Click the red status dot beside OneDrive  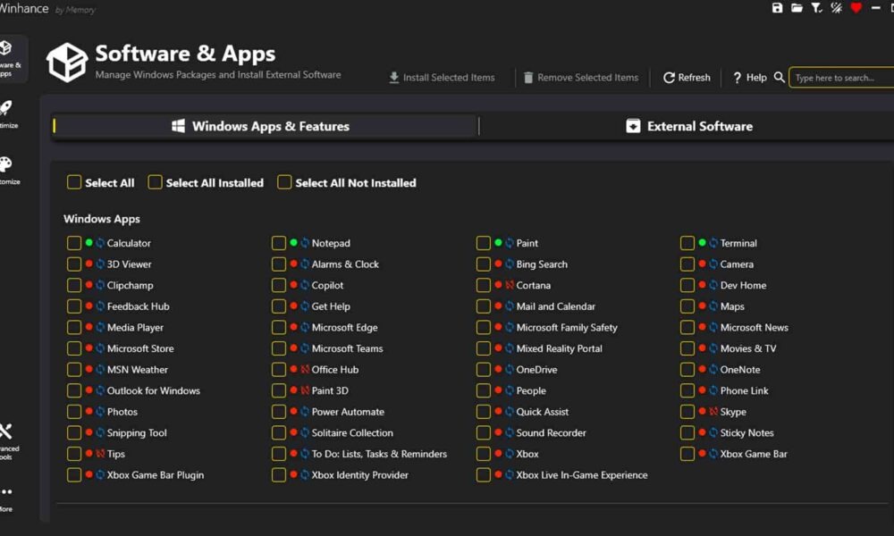point(498,369)
